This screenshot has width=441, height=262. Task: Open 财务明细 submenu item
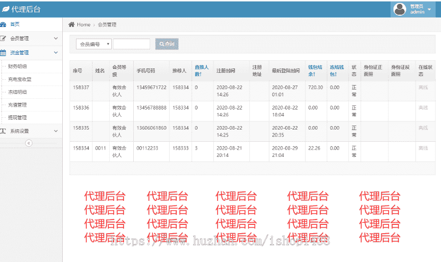[x=18, y=66]
